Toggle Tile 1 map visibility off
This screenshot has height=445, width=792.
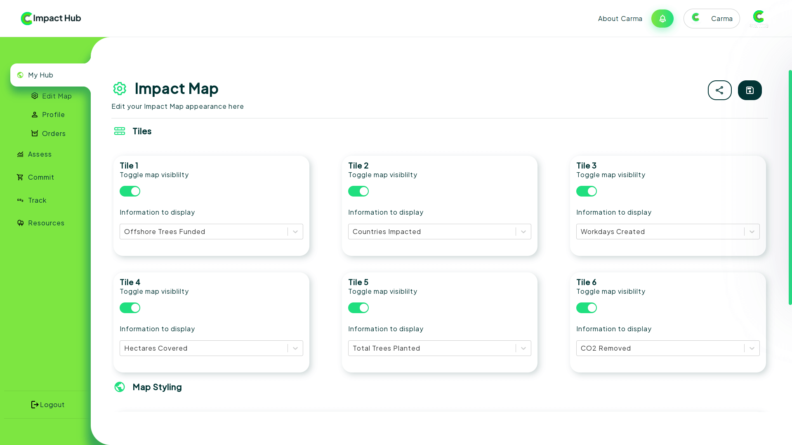click(x=130, y=191)
